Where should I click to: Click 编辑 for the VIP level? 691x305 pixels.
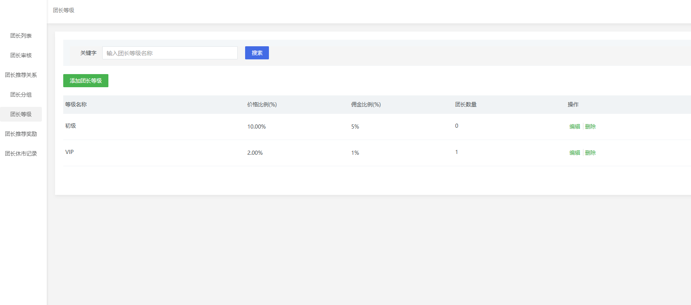coord(574,153)
